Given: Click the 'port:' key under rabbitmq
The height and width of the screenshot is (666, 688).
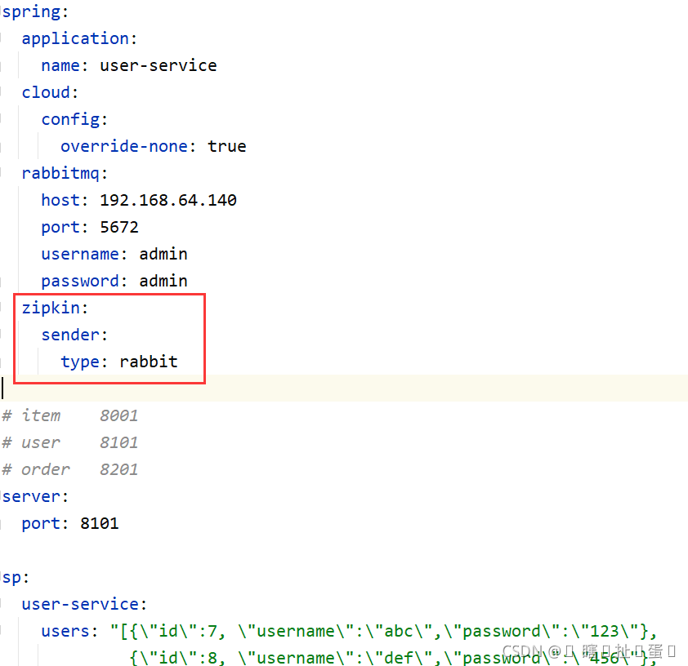Looking at the screenshot, I should (x=65, y=228).
